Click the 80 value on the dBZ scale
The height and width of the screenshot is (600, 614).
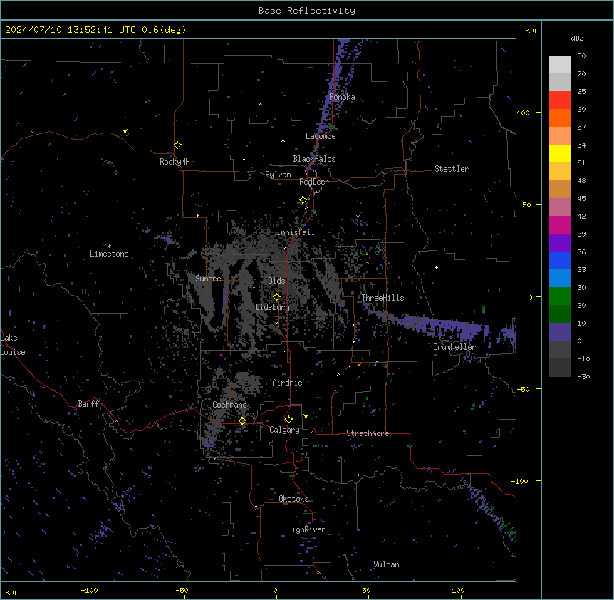coord(581,56)
